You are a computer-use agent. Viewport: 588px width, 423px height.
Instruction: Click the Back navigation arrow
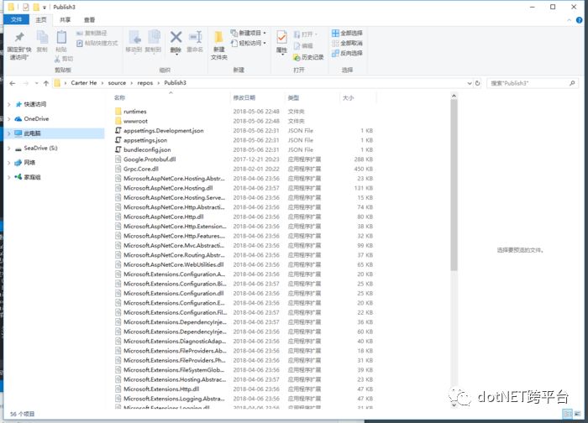point(13,83)
